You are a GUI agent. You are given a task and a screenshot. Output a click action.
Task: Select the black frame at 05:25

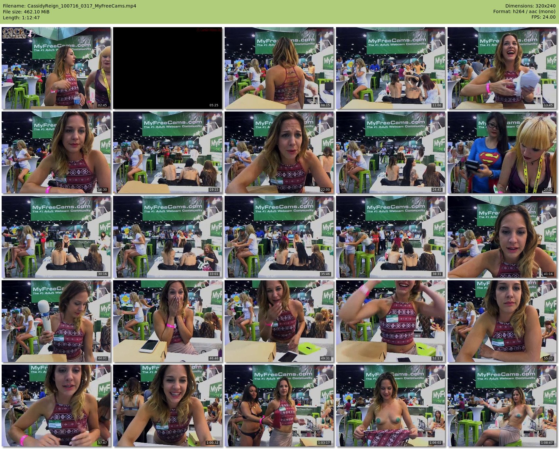(x=168, y=68)
